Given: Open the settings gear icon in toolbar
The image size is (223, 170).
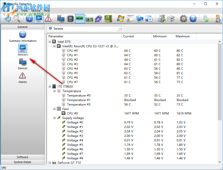Looking at the screenshot, I should (x=183, y=19).
